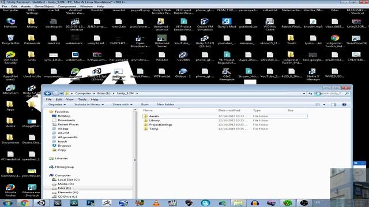Open Unity Component menu
Screen dimensions: 369x207
67,6
